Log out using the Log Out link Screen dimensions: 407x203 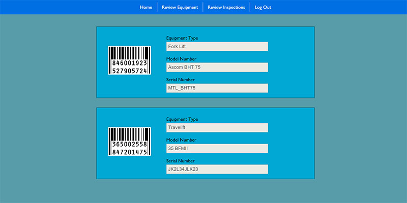click(263, 7)
